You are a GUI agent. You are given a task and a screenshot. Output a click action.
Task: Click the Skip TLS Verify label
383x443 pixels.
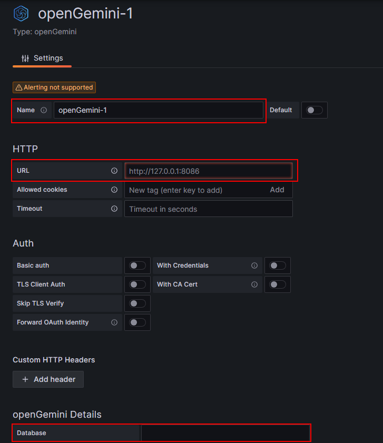pyautogui.click(x=40, y=303)
